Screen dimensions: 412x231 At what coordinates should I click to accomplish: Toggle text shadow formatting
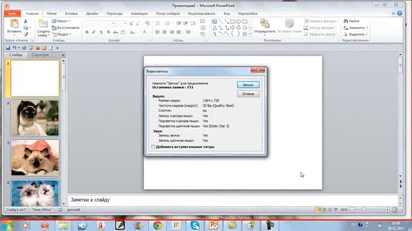tap(108, 32)
